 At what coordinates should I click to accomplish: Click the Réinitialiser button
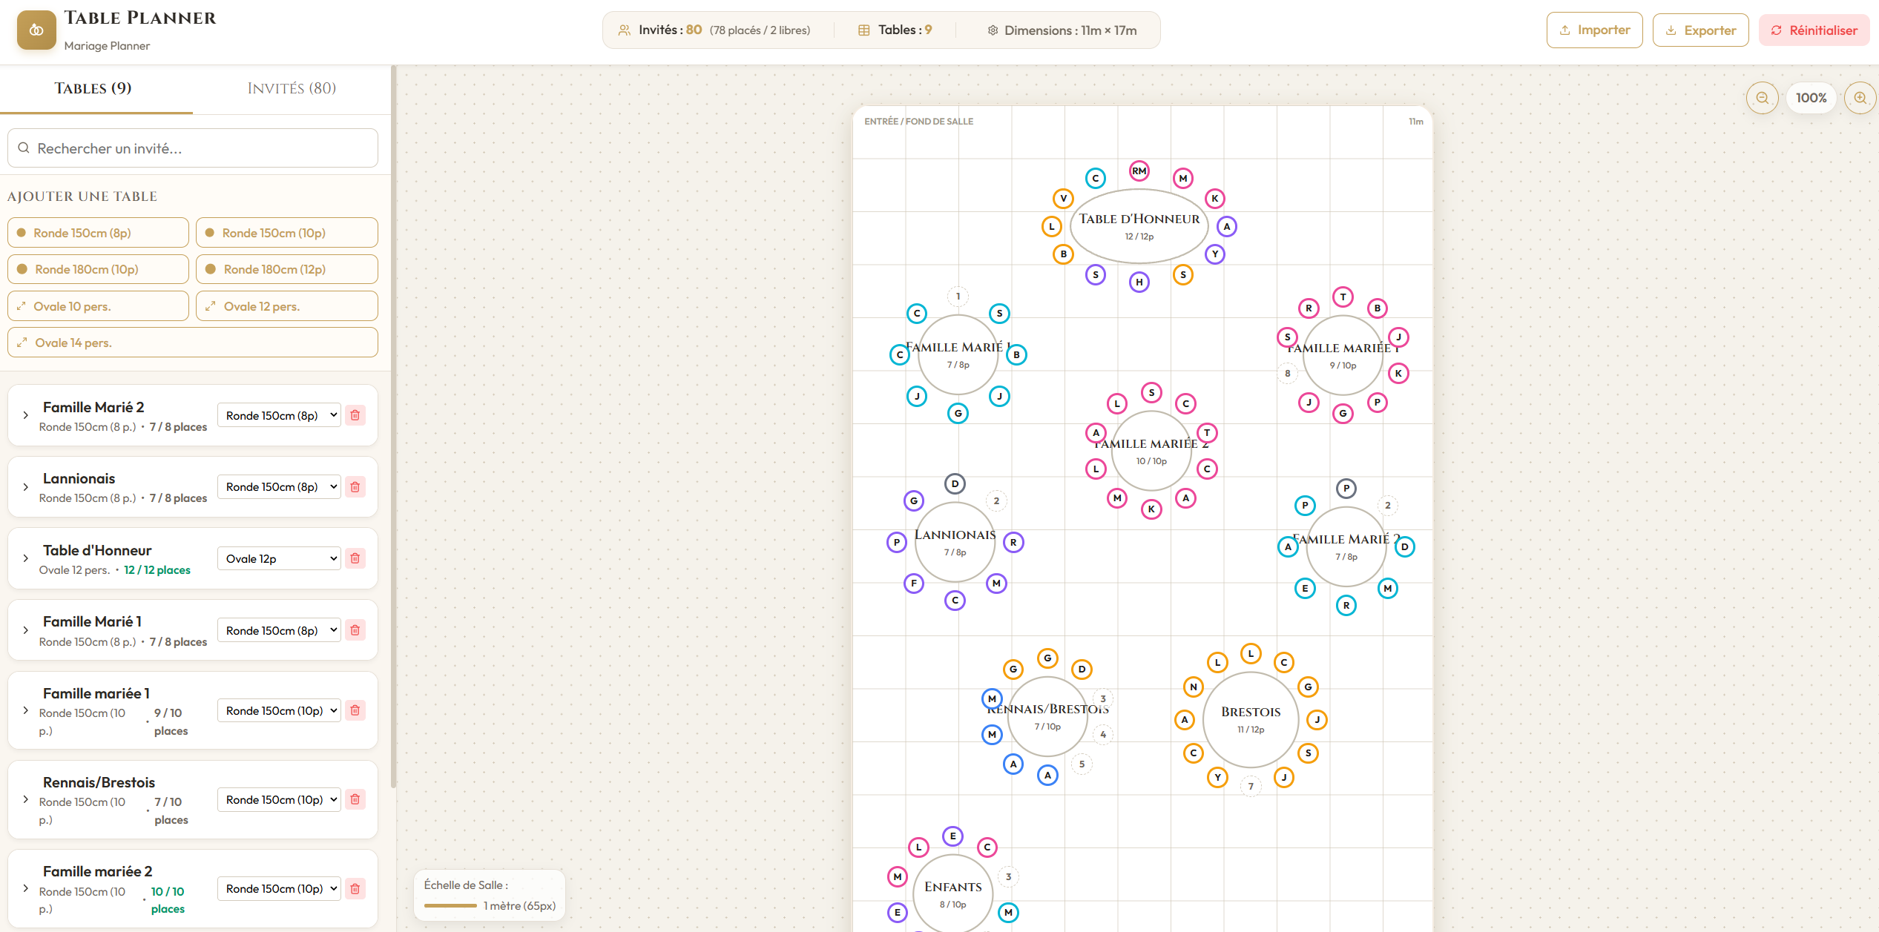(1814, 30)
